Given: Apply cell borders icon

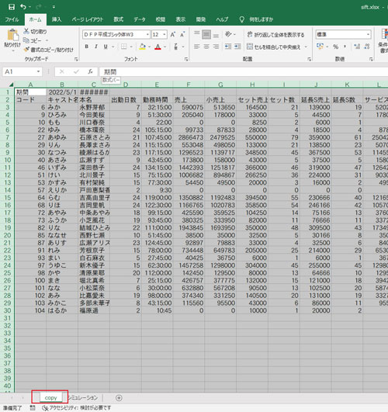Looking at the screenshot, I should (x=123, y=47).
